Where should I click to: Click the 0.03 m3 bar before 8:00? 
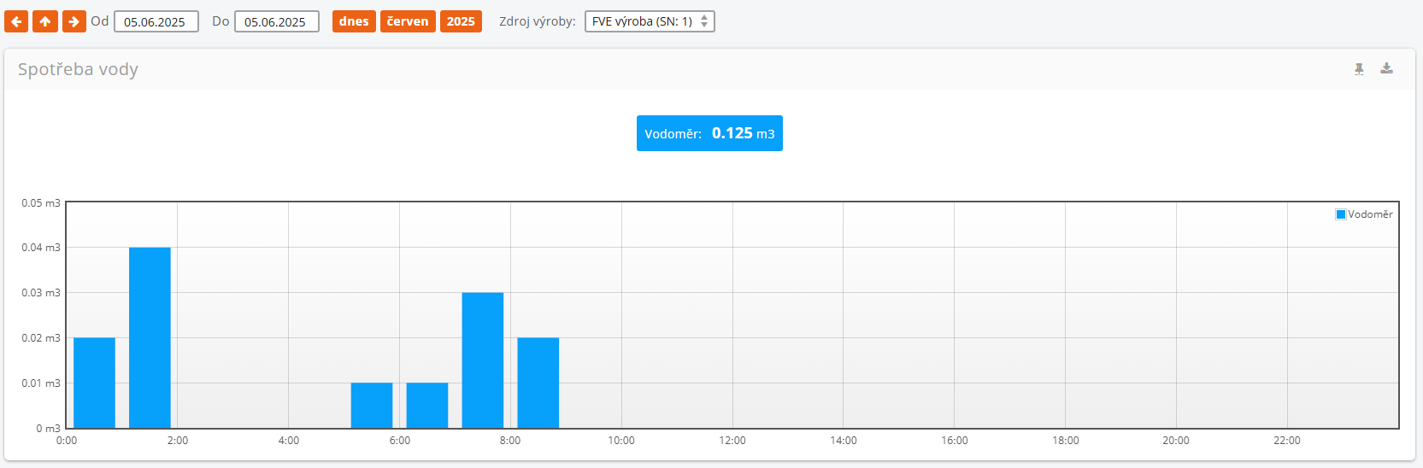pyautogui.click(x=483, y=360)
